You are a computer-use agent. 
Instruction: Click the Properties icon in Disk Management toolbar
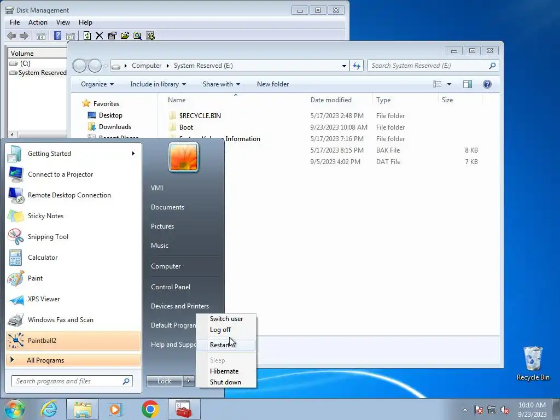click(x=112, y=36)
